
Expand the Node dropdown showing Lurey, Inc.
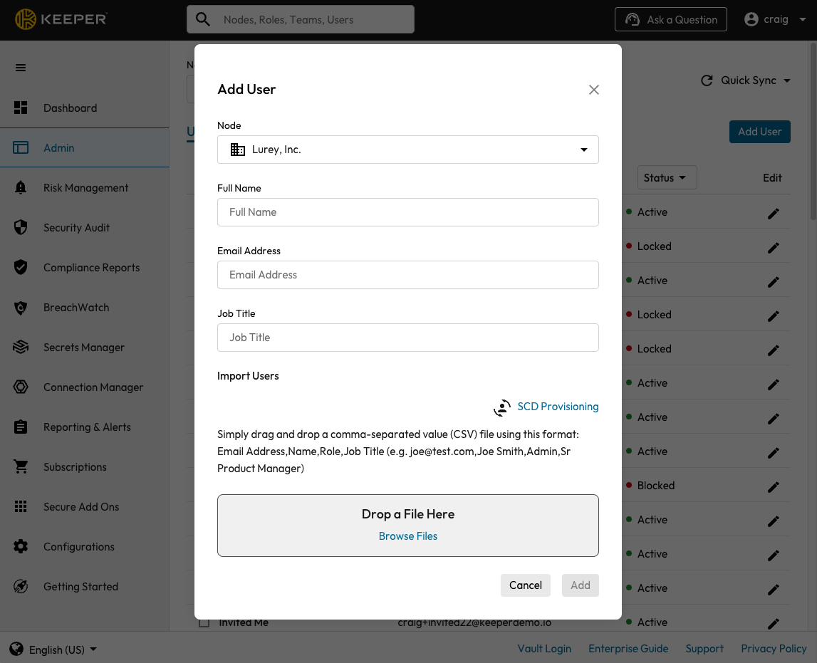(x=407, y=150)
